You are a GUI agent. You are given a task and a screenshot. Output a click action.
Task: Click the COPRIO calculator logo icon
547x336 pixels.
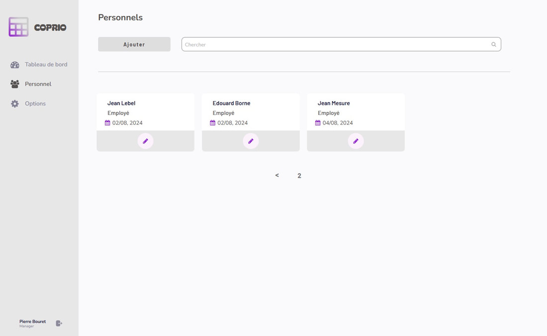18,27
